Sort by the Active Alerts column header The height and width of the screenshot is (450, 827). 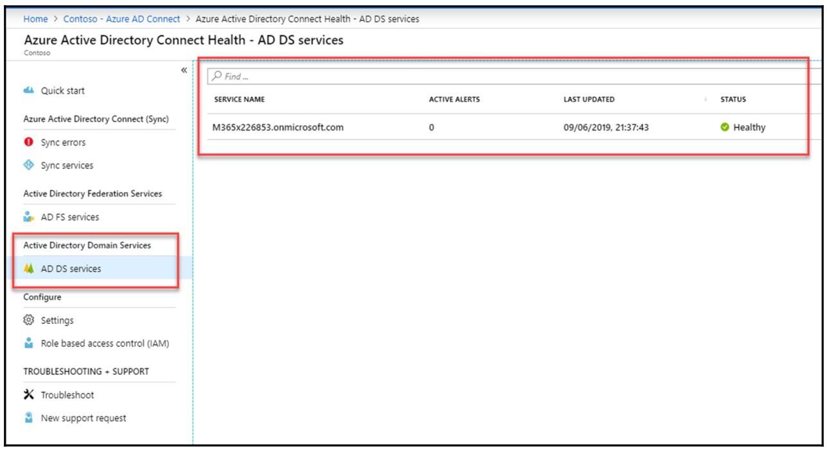pos(456,100)
